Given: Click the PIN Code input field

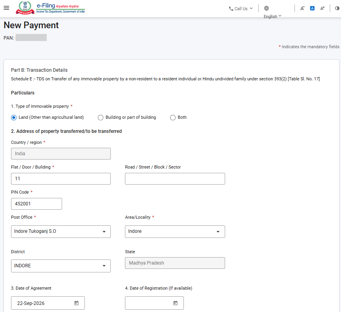Looking at the screenshot, I should pos(37,204).
